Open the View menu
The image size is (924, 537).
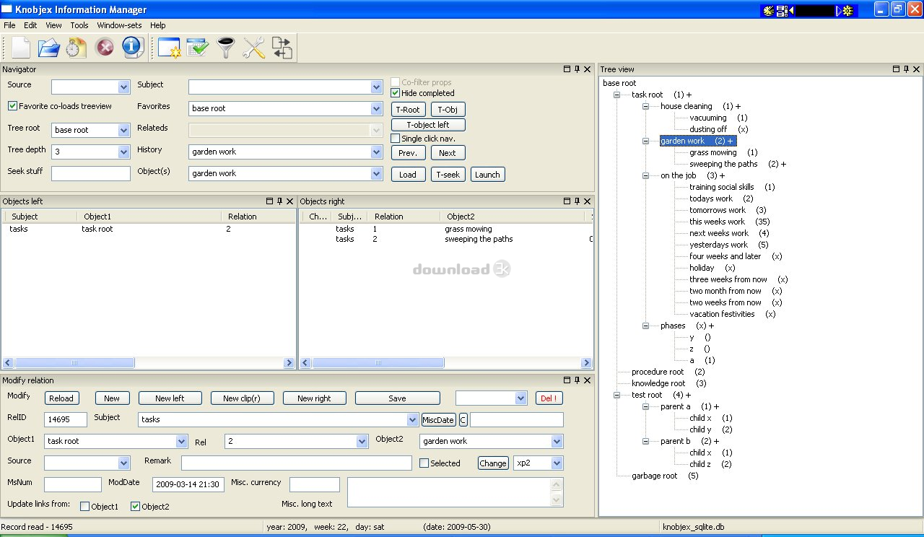tap(54, 25)
